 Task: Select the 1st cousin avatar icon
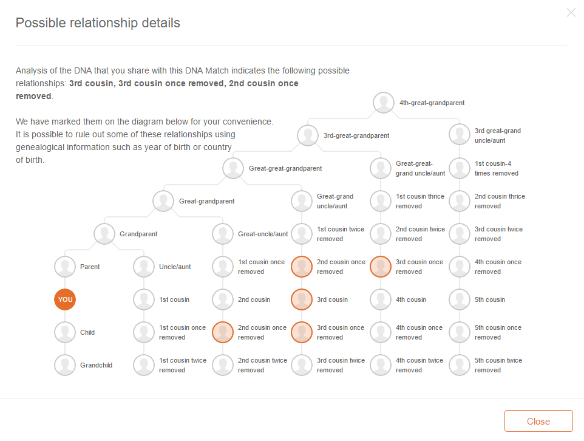(144, 299)
